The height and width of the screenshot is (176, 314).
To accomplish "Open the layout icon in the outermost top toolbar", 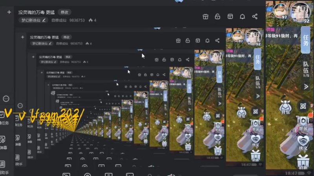I will pyautogui.click(x=230, y=16).
